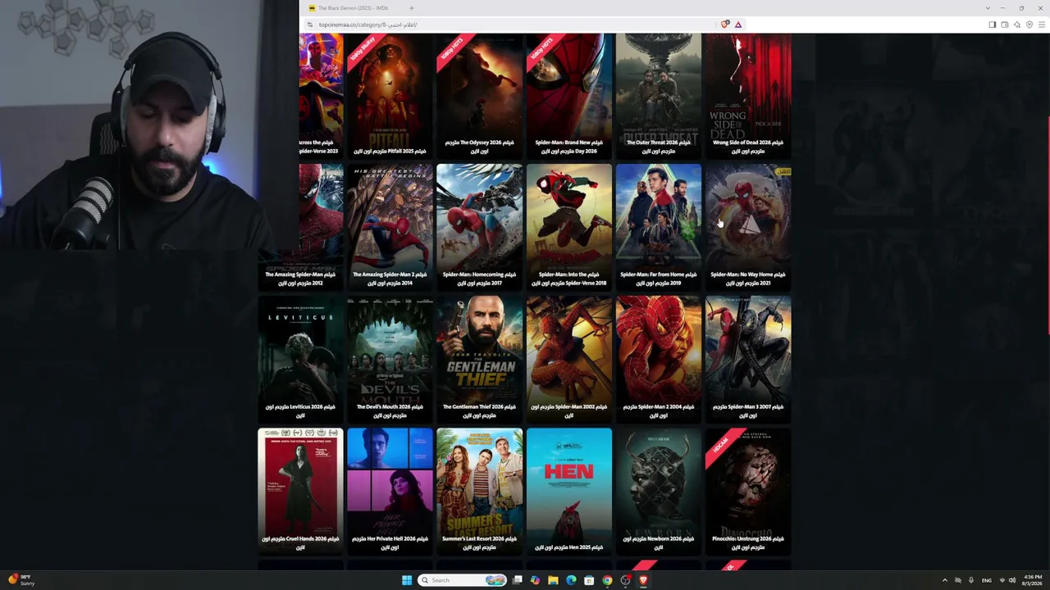
Task: Open File Explorer from the taskbar
Action: point(554,580)
